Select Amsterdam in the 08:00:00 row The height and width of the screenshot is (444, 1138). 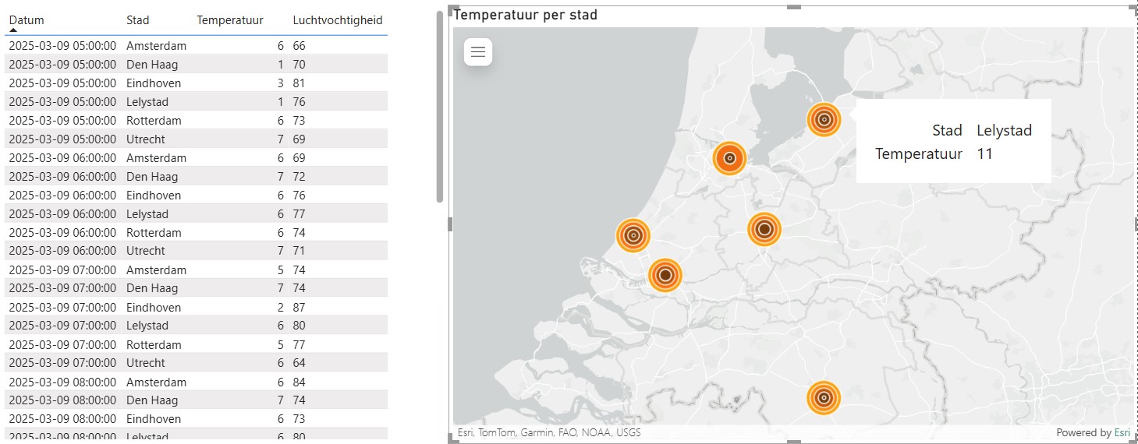(x=156, y=382)
